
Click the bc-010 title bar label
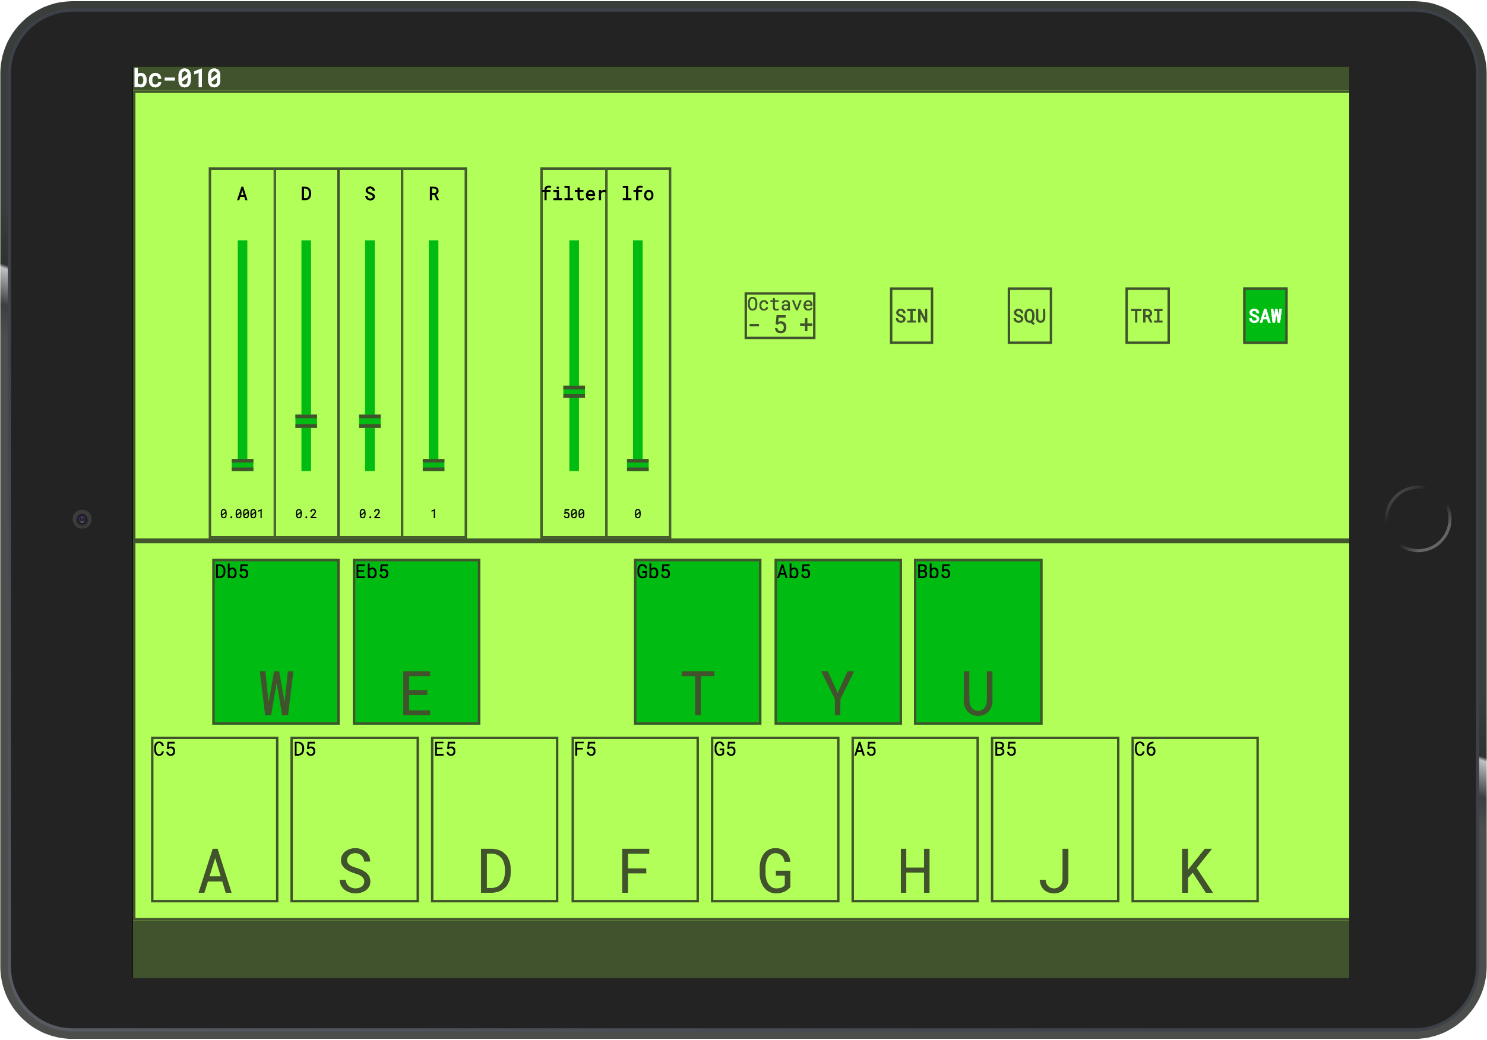(176, 78)
